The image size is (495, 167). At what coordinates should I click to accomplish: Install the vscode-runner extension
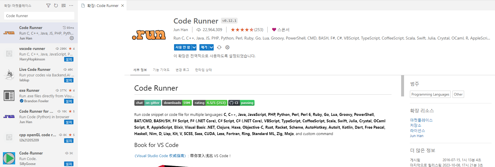coord(69,59)
